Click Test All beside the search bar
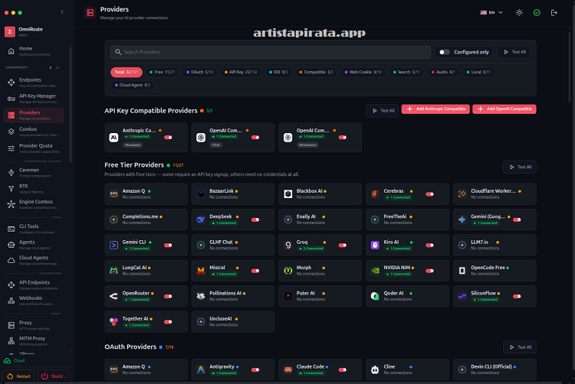 click(514, 52)
